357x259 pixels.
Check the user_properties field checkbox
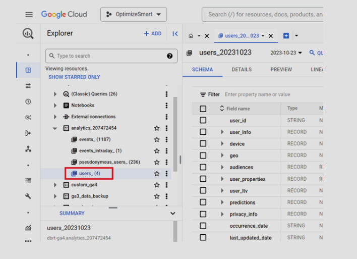click(203, 179)
